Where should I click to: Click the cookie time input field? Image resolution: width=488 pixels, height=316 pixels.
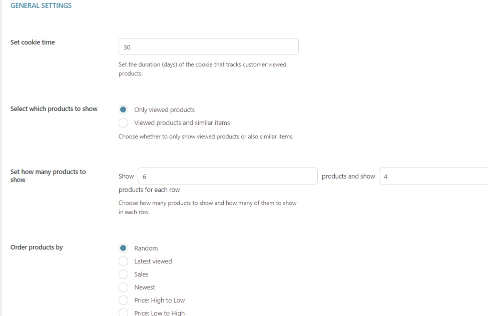[x=208, y=47]
